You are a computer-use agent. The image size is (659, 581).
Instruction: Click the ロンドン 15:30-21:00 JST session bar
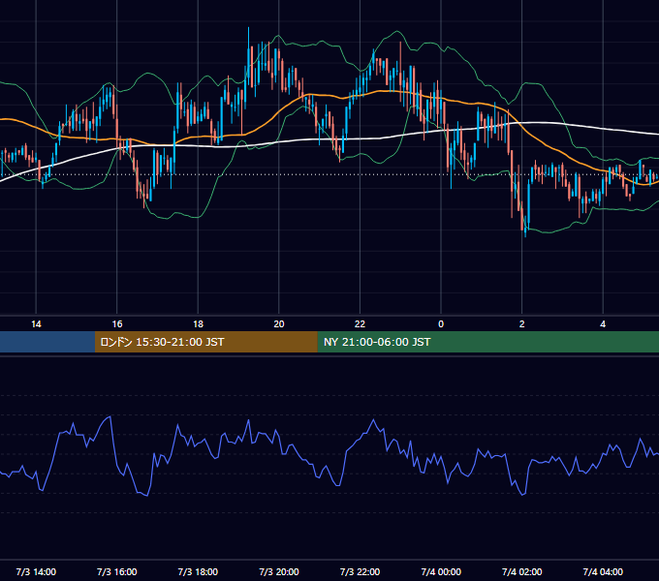[x=205, y=342]
